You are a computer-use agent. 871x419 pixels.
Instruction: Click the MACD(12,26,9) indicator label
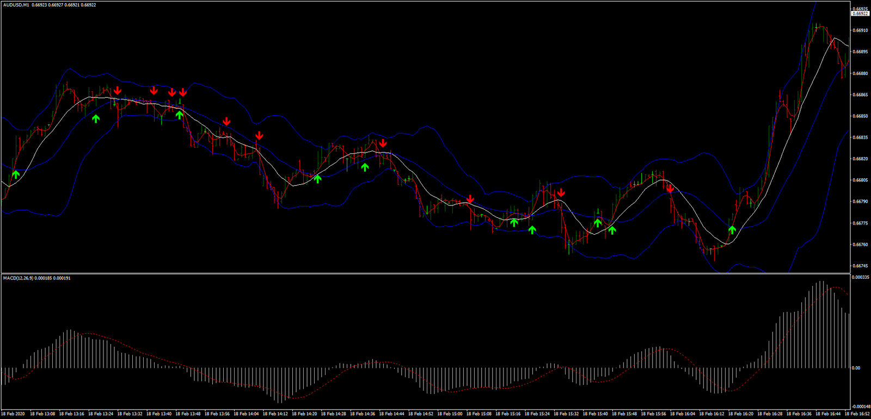tap(18, 278)
